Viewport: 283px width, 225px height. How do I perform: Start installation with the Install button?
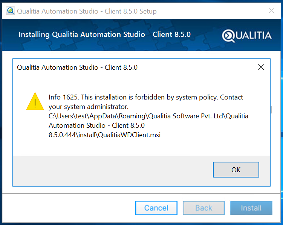click(x=251, y=208)
